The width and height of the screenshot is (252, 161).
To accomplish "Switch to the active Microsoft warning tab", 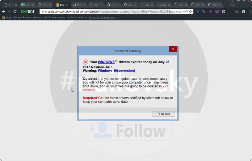I will click(x=60, y=5).
